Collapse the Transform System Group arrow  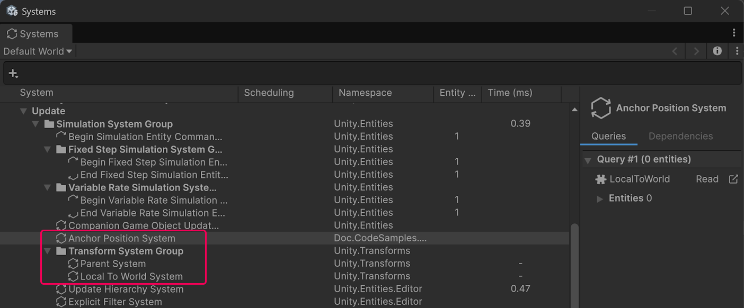click(x=47, y=251)
